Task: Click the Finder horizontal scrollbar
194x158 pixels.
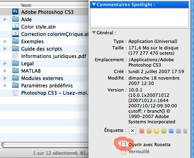Action: [45, 145]
